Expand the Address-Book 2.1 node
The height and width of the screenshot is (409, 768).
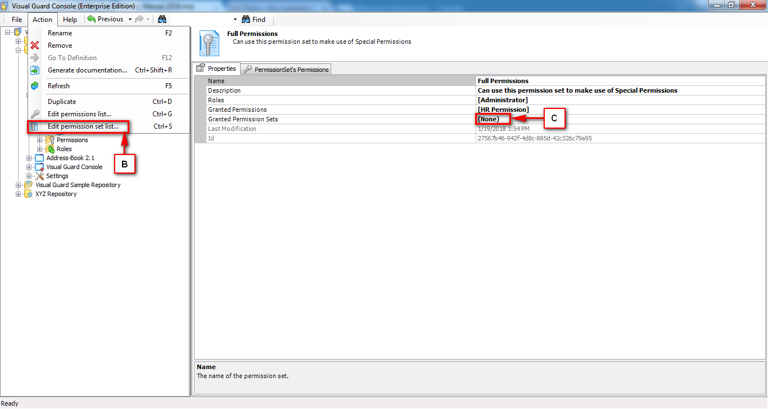[29, 158]
